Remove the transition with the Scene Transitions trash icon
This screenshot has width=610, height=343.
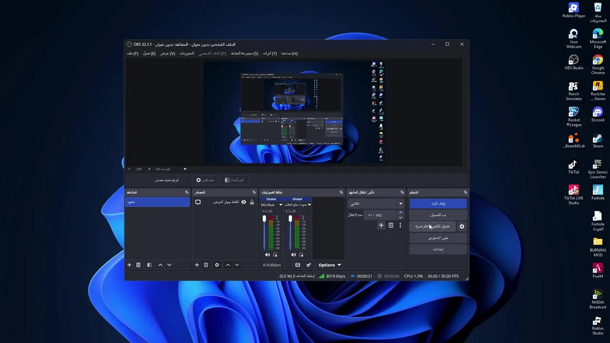coord(391,225)
